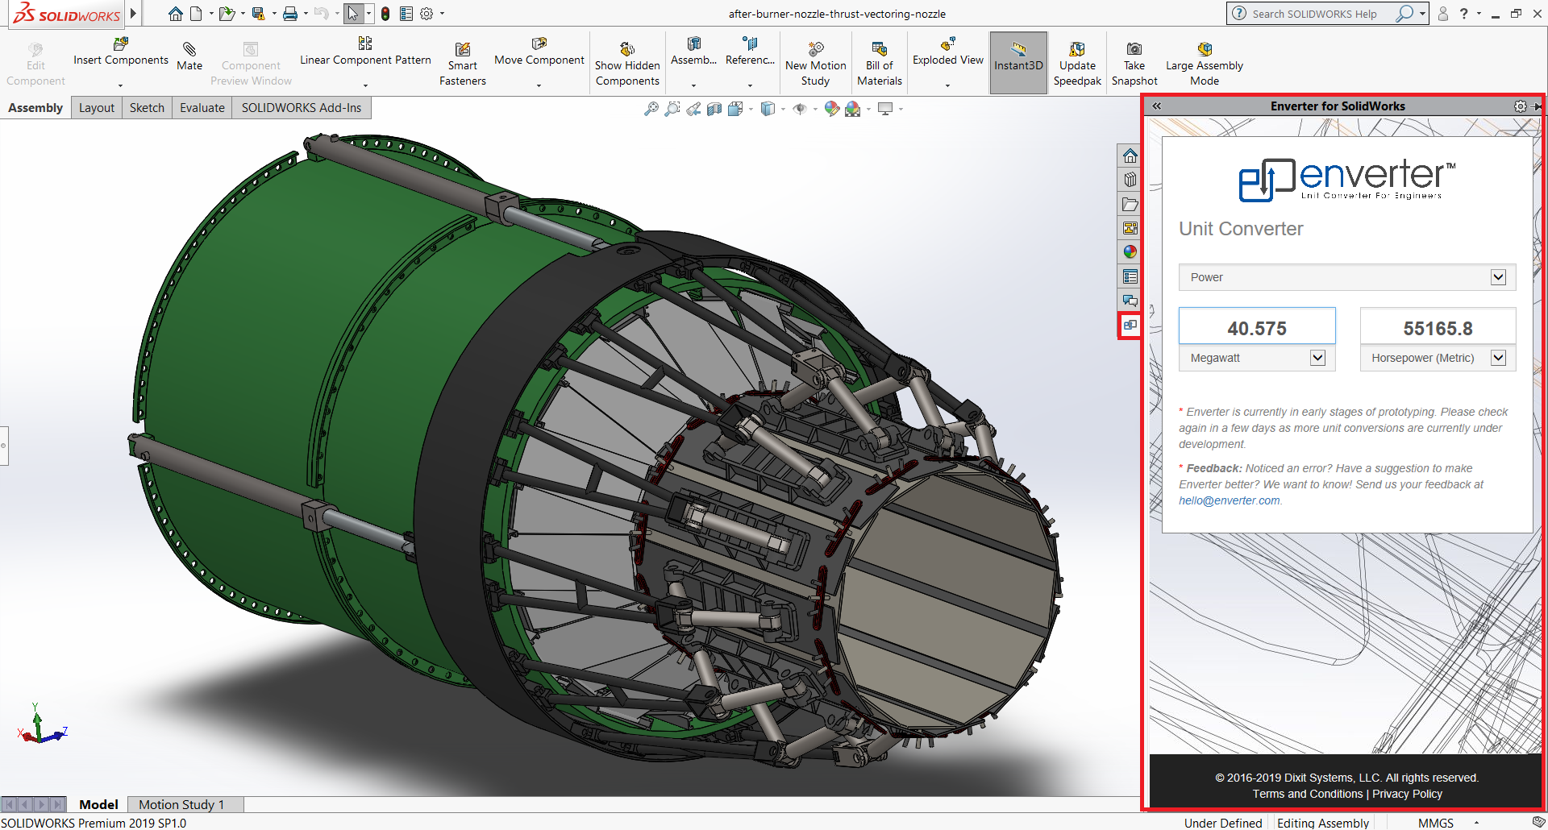
Task: Open the File Explorer task pane tab
Action: point(1130,204)
